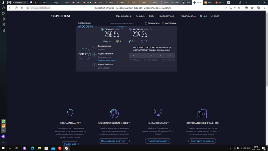The image size is (268, 151).
Task: Click the address bar showing www.speedtest.net
Action: (x=40, y=8)
